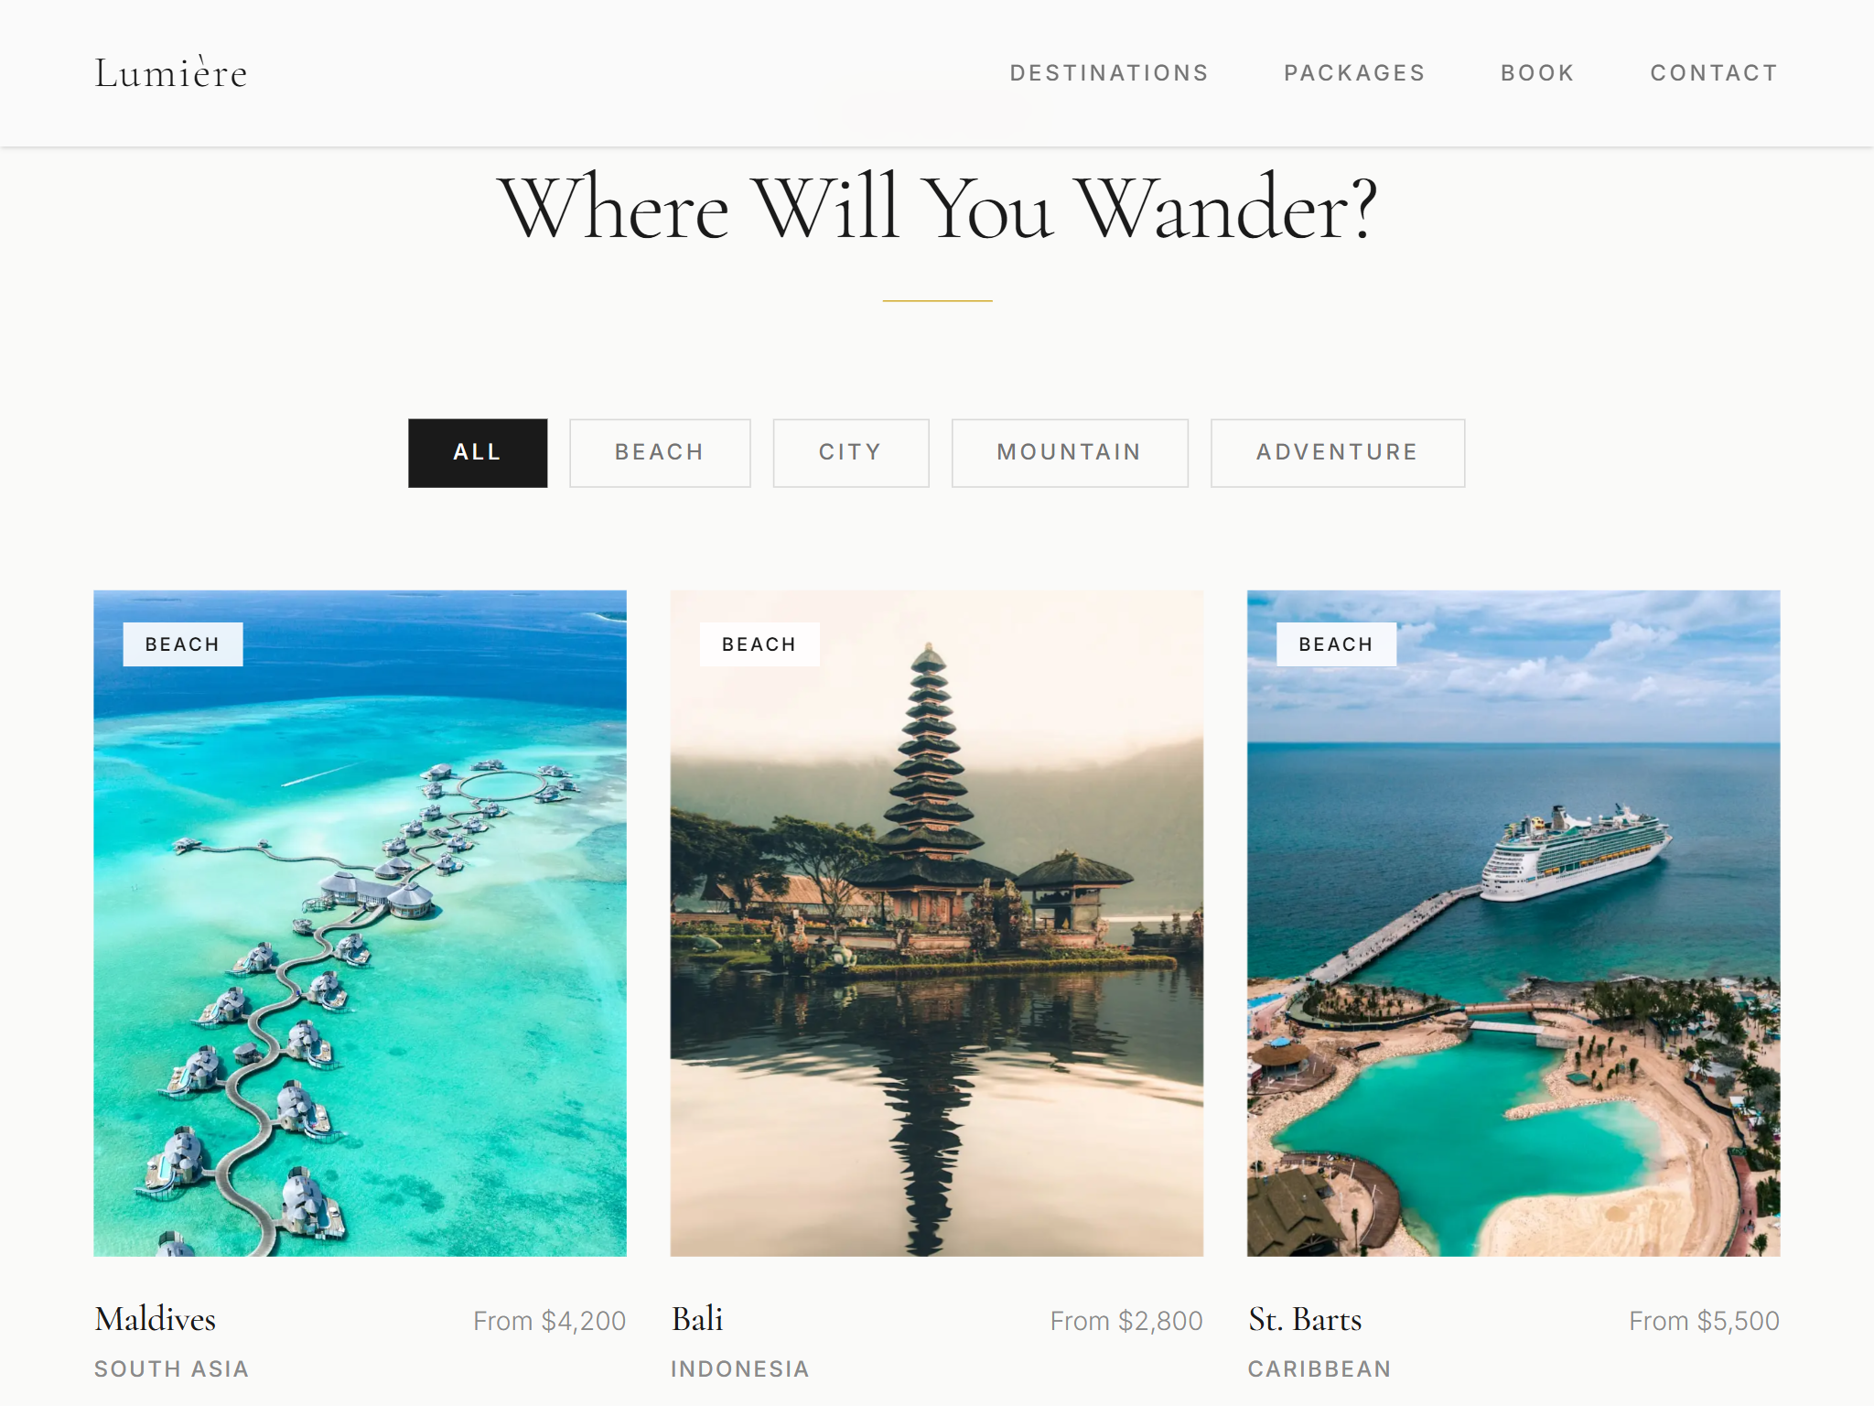Go to the Packages page
Screen dimensions: 1874x1406
coord(1354,73)
